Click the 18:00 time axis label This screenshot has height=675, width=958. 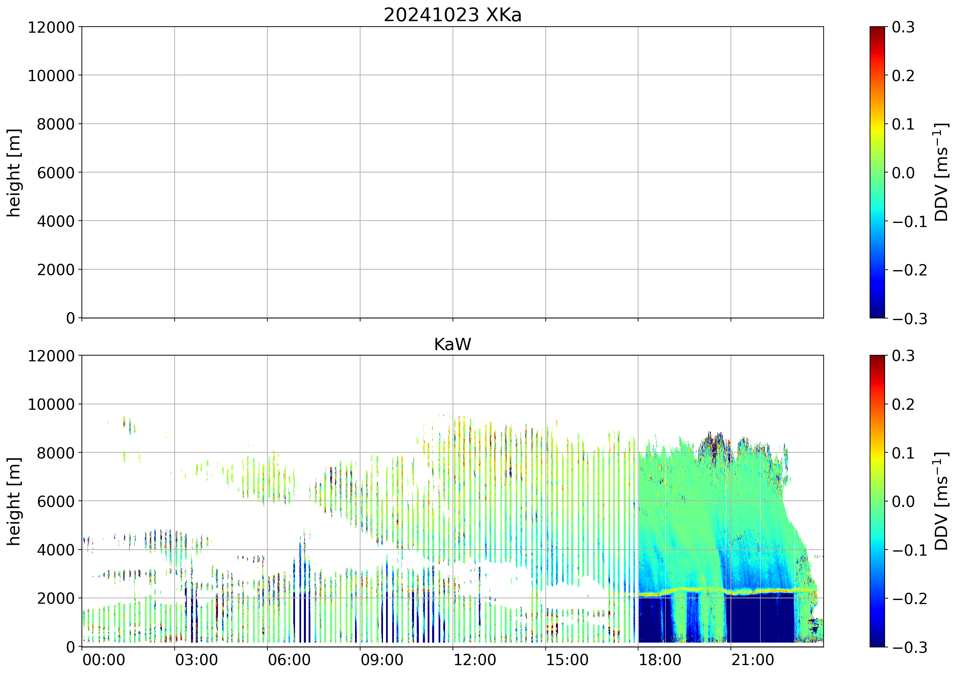click(660, 660)
